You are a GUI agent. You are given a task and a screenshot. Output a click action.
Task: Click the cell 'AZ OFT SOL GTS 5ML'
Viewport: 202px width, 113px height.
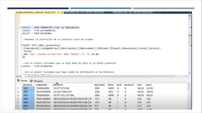64,95
